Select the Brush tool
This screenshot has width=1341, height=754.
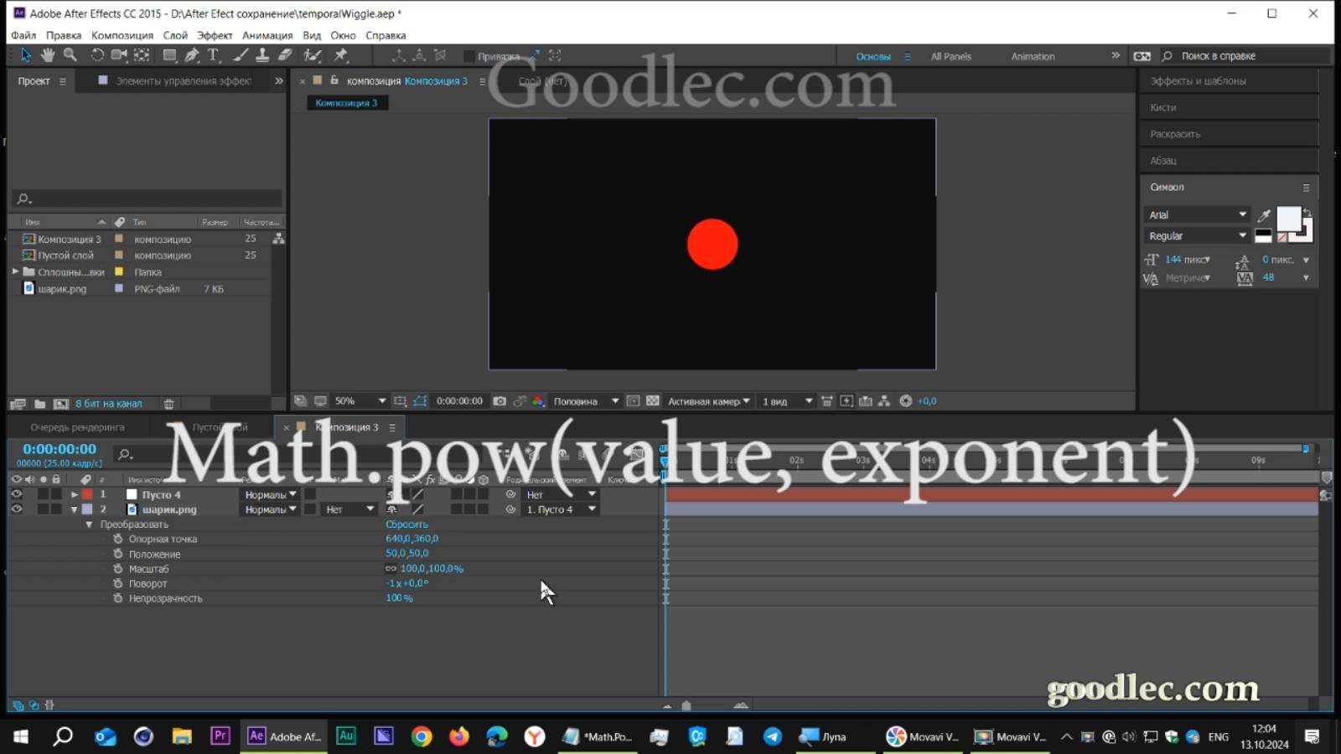[241, 55]
